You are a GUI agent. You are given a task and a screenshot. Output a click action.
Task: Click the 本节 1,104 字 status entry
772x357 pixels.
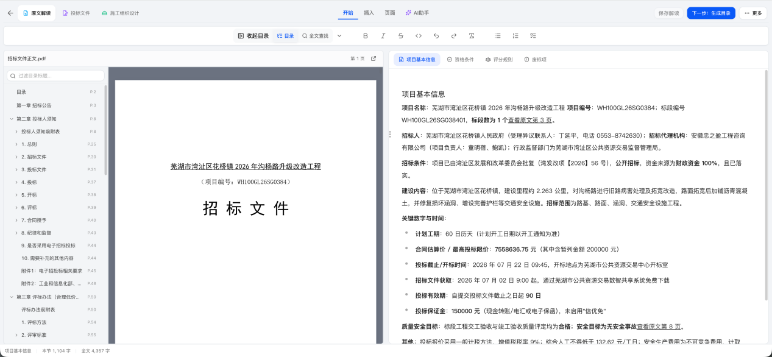point(57,351)
